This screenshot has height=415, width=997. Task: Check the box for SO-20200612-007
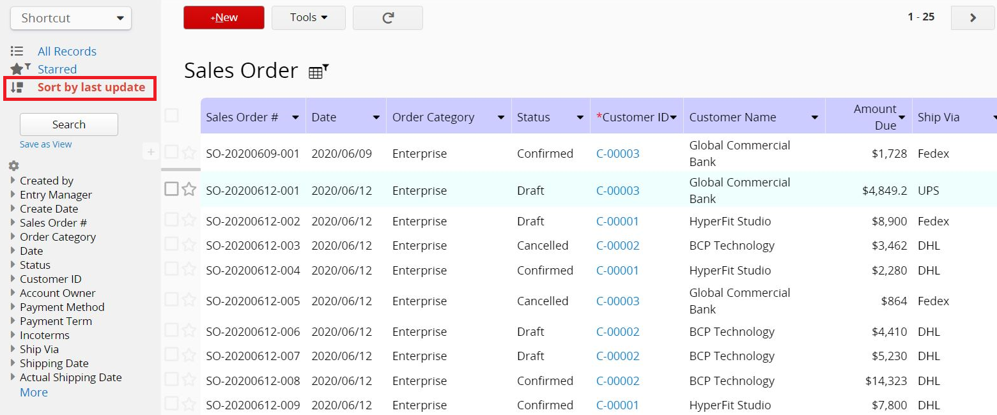[x=171, y=354]
